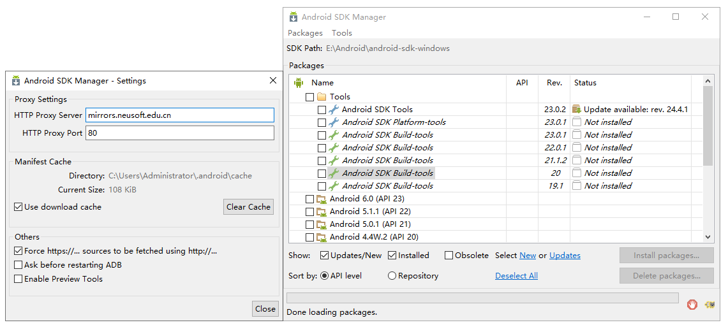
Task: Click the packages list scrollbar thumb
Action: [x=708, y=126]
